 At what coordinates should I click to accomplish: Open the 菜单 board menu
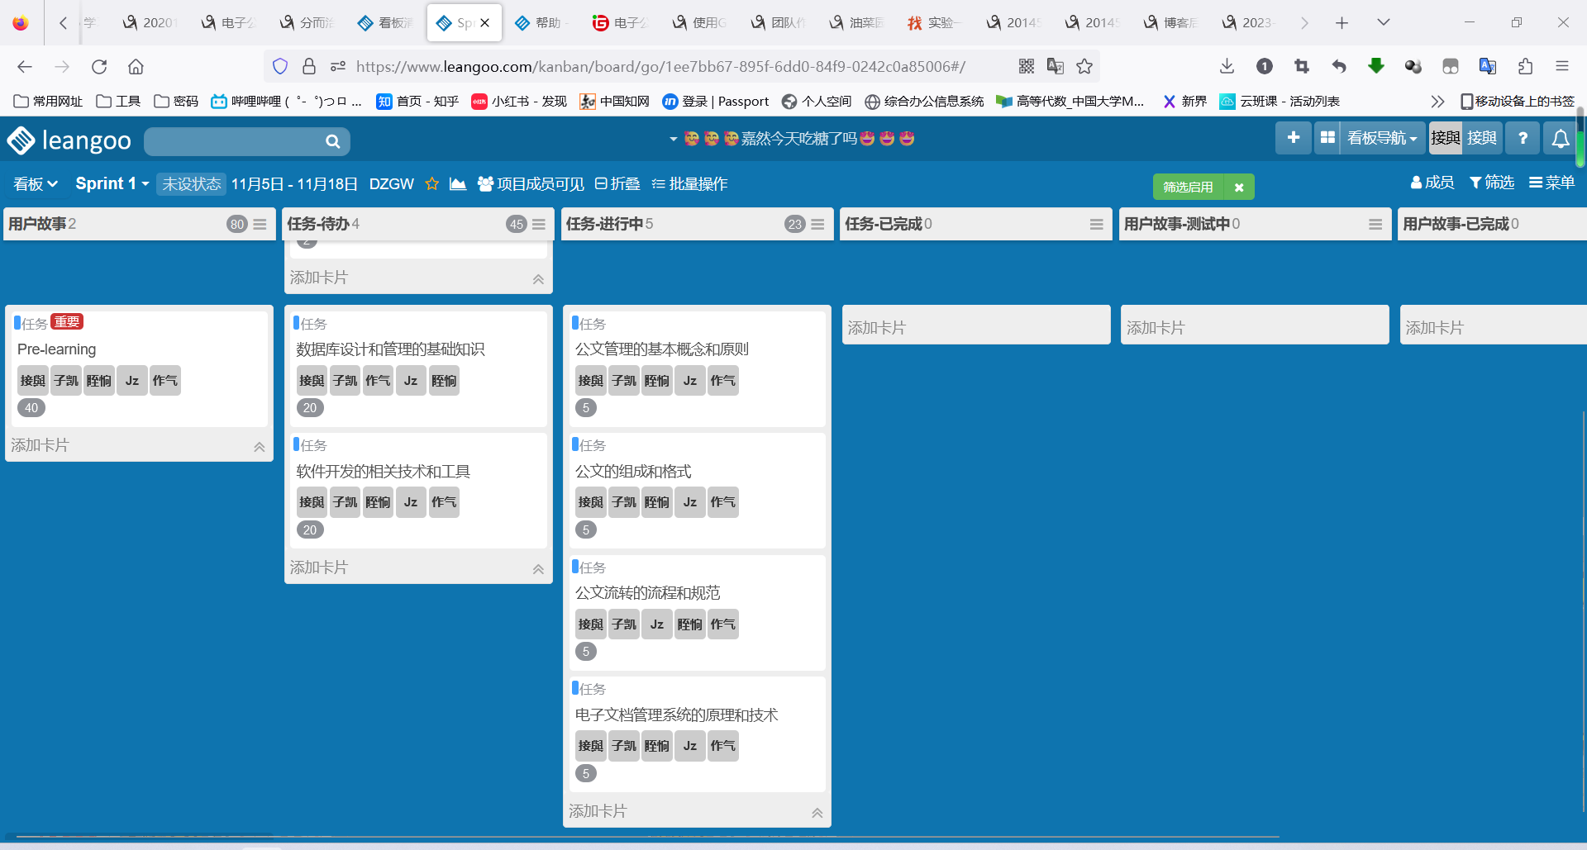[x=1552, y=183]
